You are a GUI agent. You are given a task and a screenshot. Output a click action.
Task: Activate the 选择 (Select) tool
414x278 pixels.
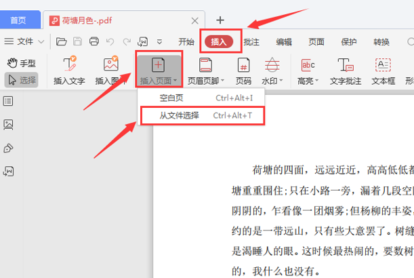[x=22, y=80]
